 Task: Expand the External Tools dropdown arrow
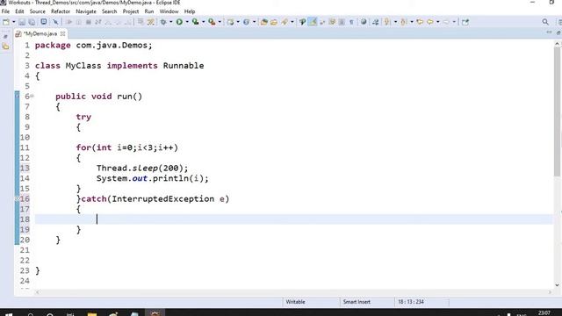click(x=220, y=22)
